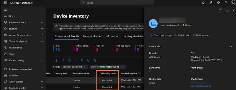Image resolution: width=236 pixels, height=90 pixels.
Task: Expand Actions & submissions menu
Action: tap(42, 35)
